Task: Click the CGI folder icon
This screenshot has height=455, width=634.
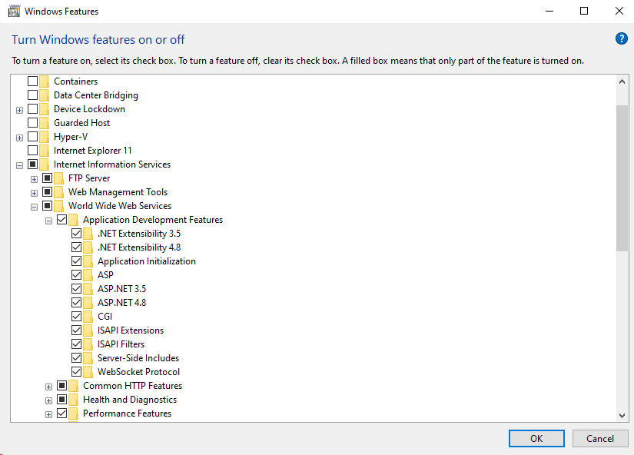Action: (x=88, y=317)
